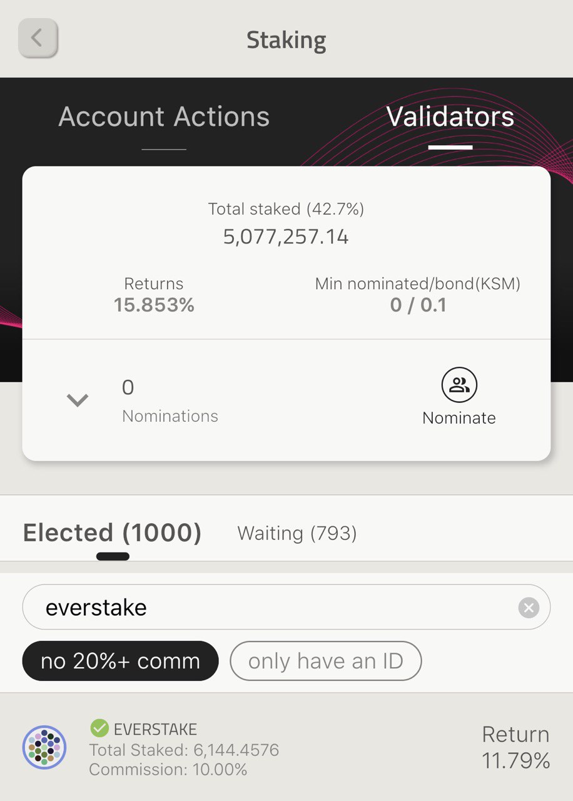Open the Elected (1000) validator list

pos(113,533)
